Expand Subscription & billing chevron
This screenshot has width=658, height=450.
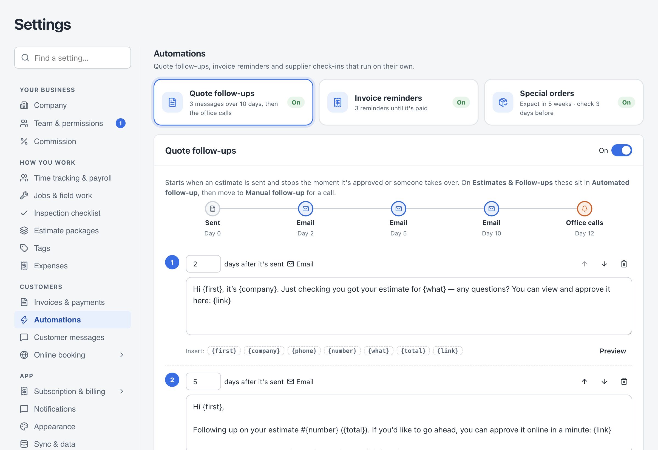coord(121,391)
